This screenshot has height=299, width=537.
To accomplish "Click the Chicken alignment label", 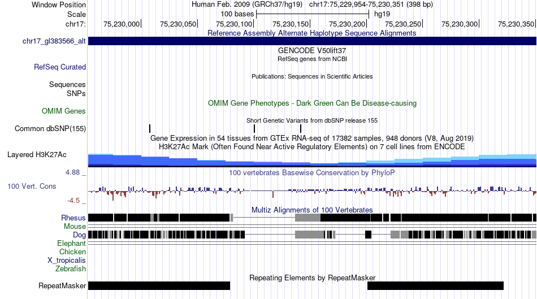I will click(72, 252).
